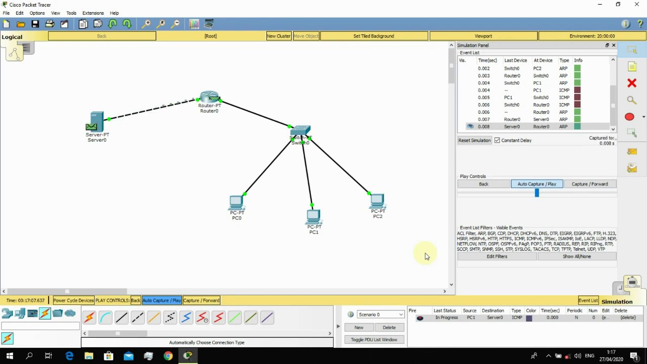Open the Tools menu
Screen dimensions: 647x364
(71, 13)
